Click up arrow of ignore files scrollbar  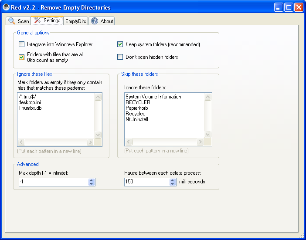(x=98, y=97)
